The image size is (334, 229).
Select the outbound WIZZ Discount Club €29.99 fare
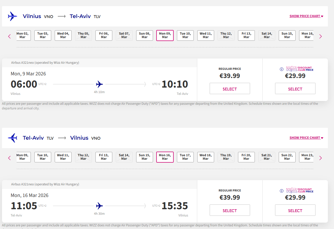(x=295, y=89)
